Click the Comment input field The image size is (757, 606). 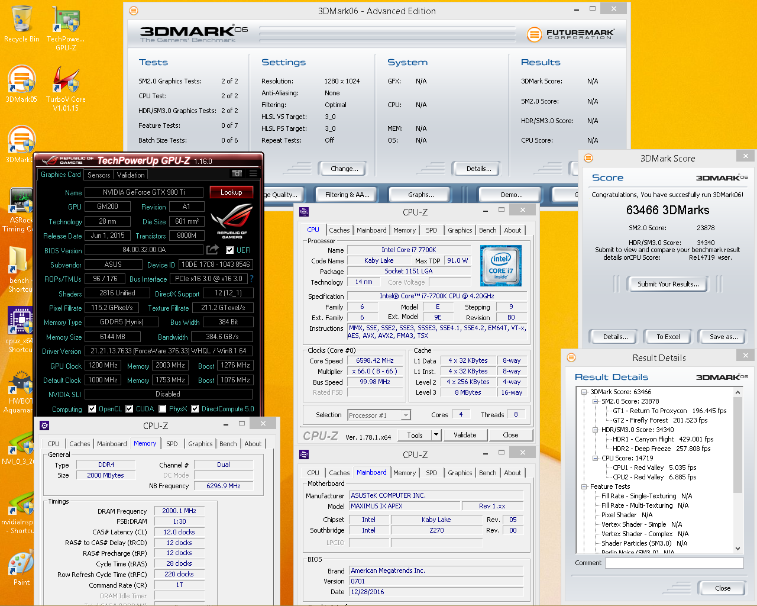click(674, 563)
